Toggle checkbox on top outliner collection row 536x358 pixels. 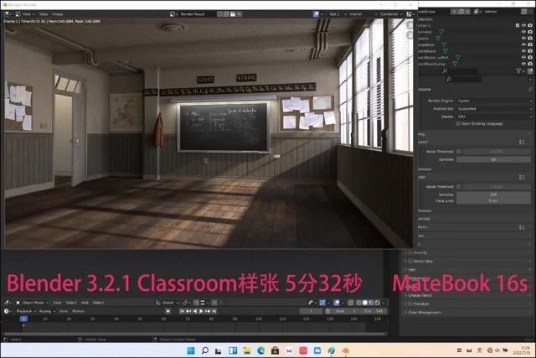tap(518, 25)
